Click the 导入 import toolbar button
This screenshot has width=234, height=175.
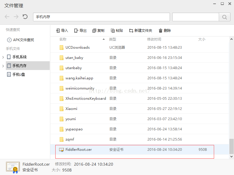62,31
